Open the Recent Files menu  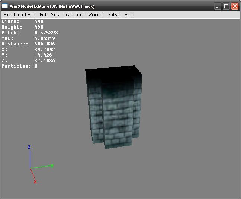25,15
